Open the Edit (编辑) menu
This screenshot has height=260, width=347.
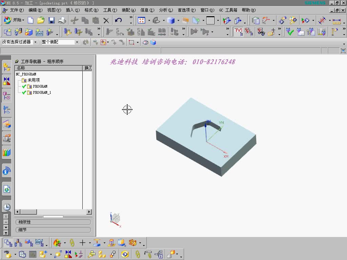tap(35, 10)
